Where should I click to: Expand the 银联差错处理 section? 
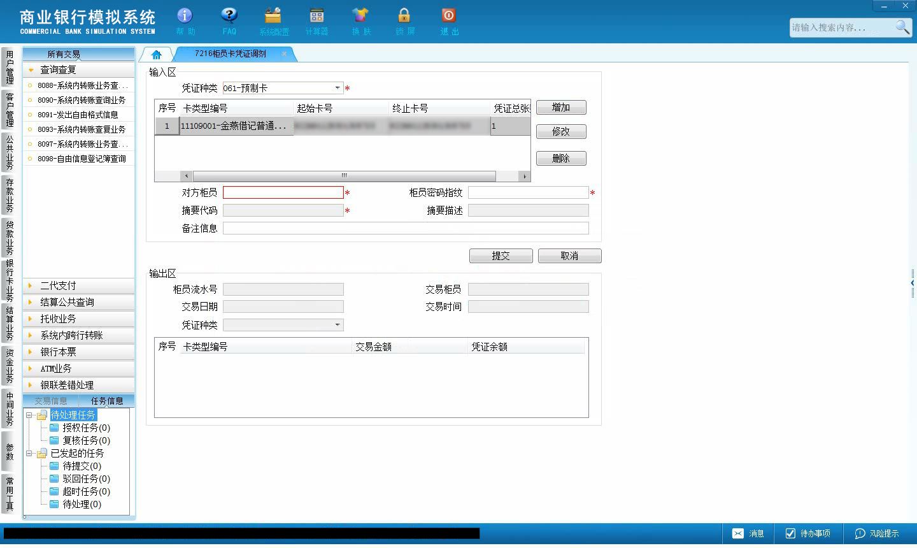tap(79, 385)
